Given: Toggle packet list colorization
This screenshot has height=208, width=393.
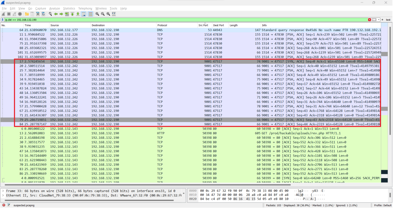Looking at the screenshot, I should [x=90, y=14].
